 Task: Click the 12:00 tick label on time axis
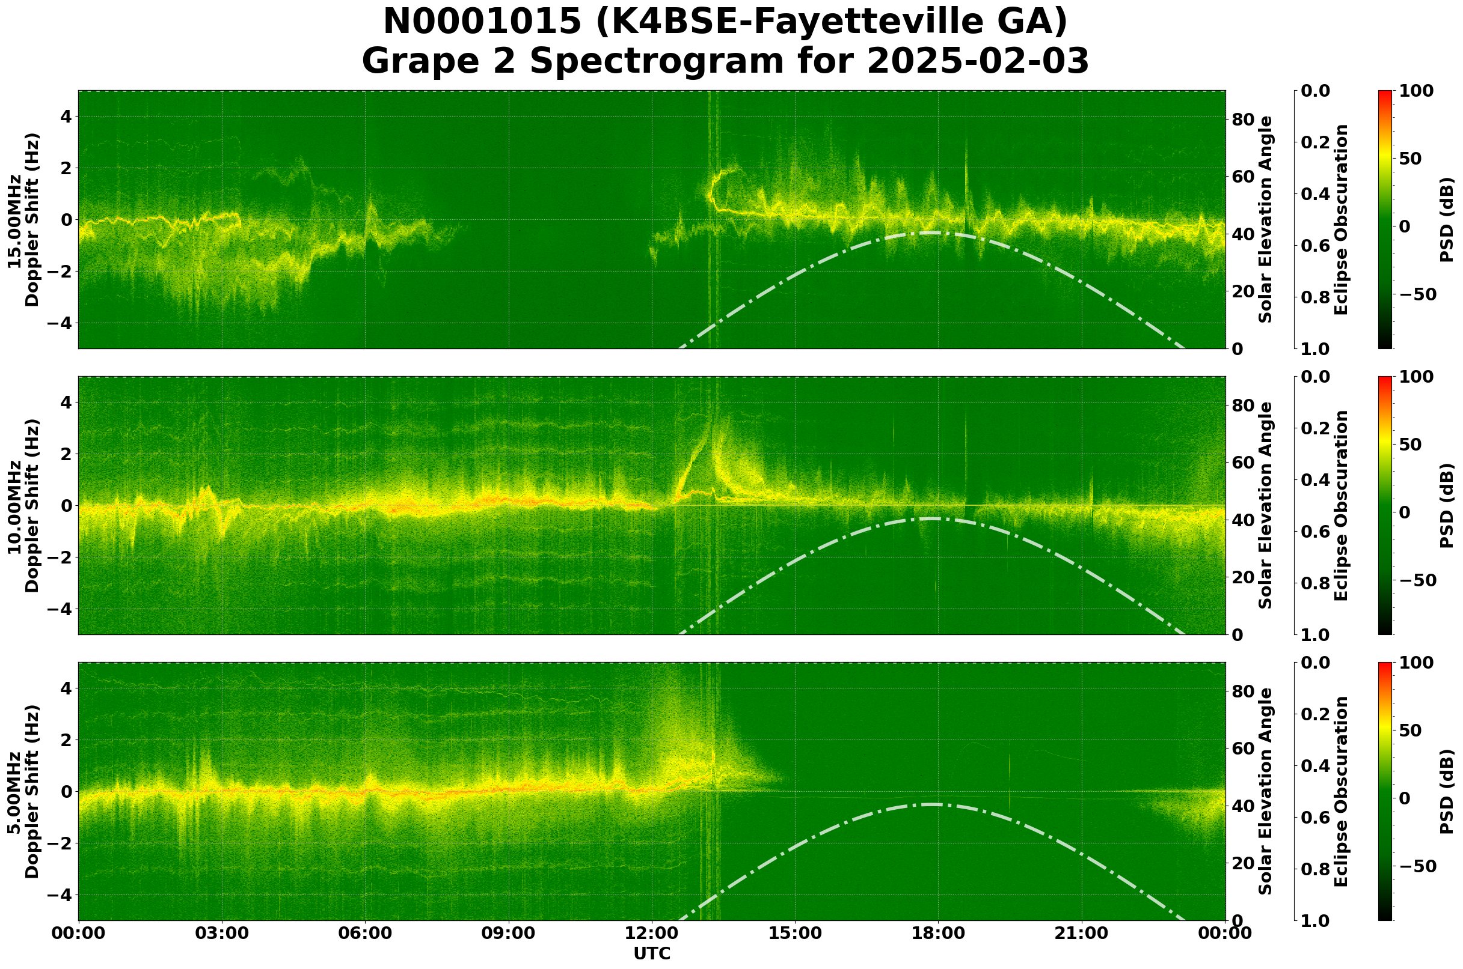pos(651,933)
